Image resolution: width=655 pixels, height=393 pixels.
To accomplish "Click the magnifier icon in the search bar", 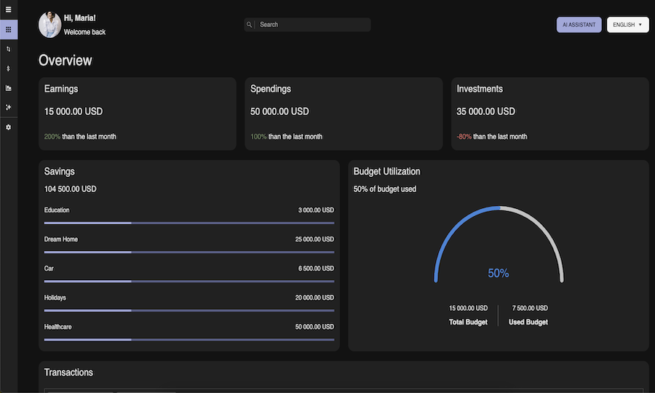I will point(249,25).
